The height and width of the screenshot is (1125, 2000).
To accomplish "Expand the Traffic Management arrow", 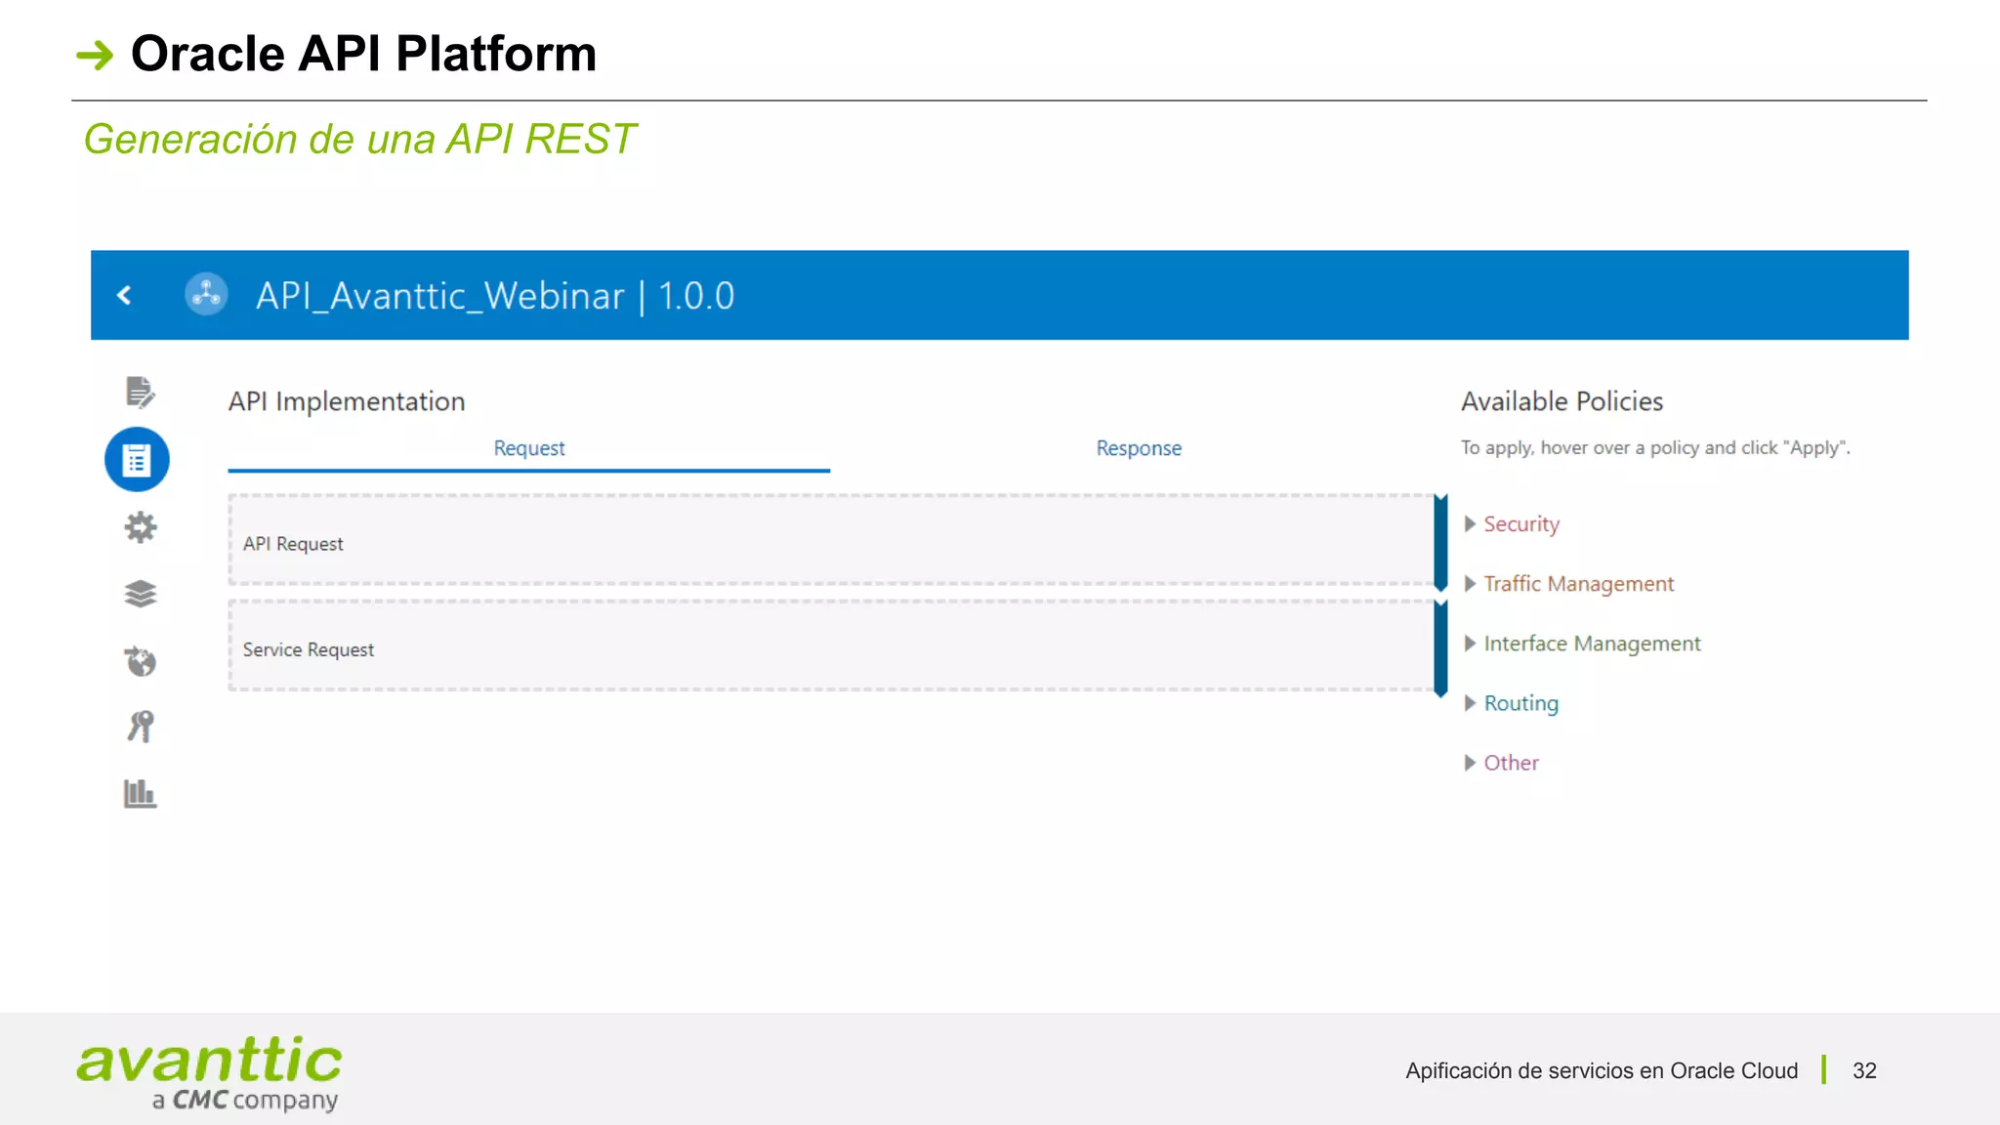I will 1470,584.
